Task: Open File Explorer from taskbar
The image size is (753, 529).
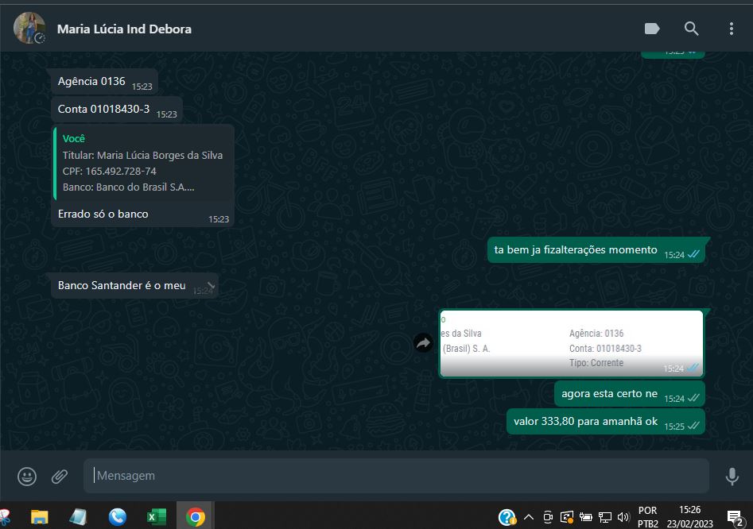Action: (x=40, y=517)
